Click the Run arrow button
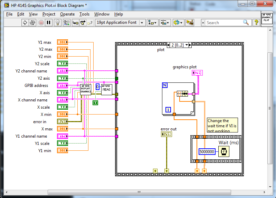The width and height of the screenshot is (276, 198). [x=25, y=23]
